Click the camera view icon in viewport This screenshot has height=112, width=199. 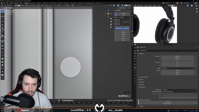(111, 24)
